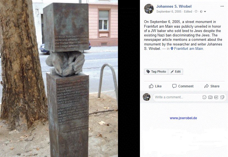Click the September 6, 2005 timestamp
This screenshot has height=157, width=228.
[169, 12]
